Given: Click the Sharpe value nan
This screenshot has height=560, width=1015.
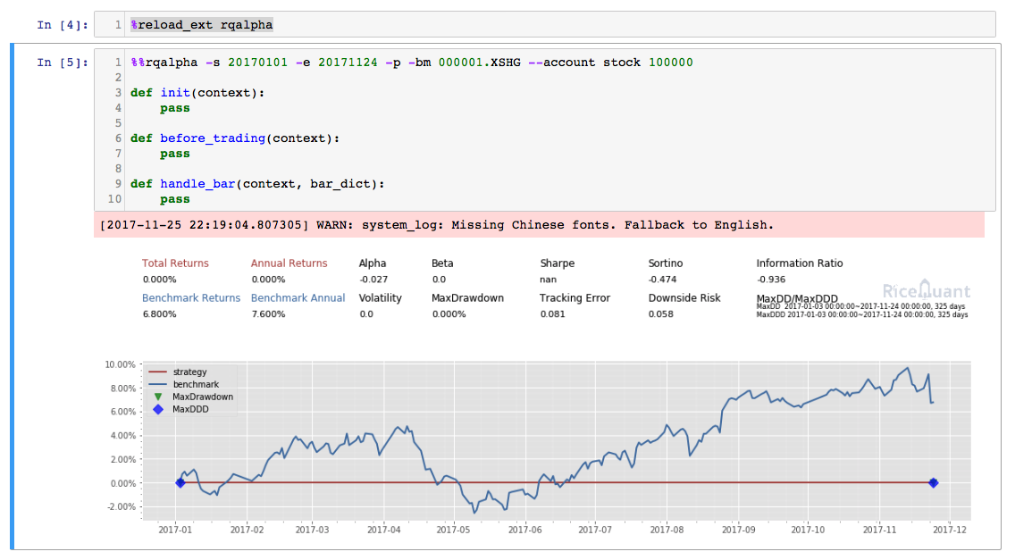Looking at the screenshot, I should pos(548,280).
